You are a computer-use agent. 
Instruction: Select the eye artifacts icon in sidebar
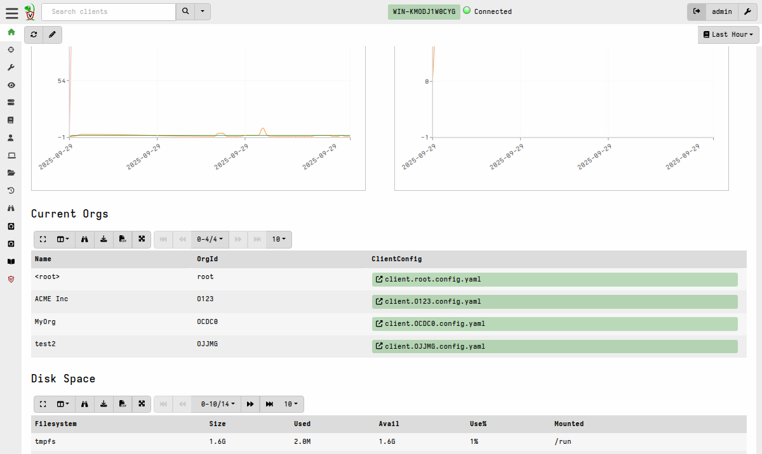click(11, 84)
